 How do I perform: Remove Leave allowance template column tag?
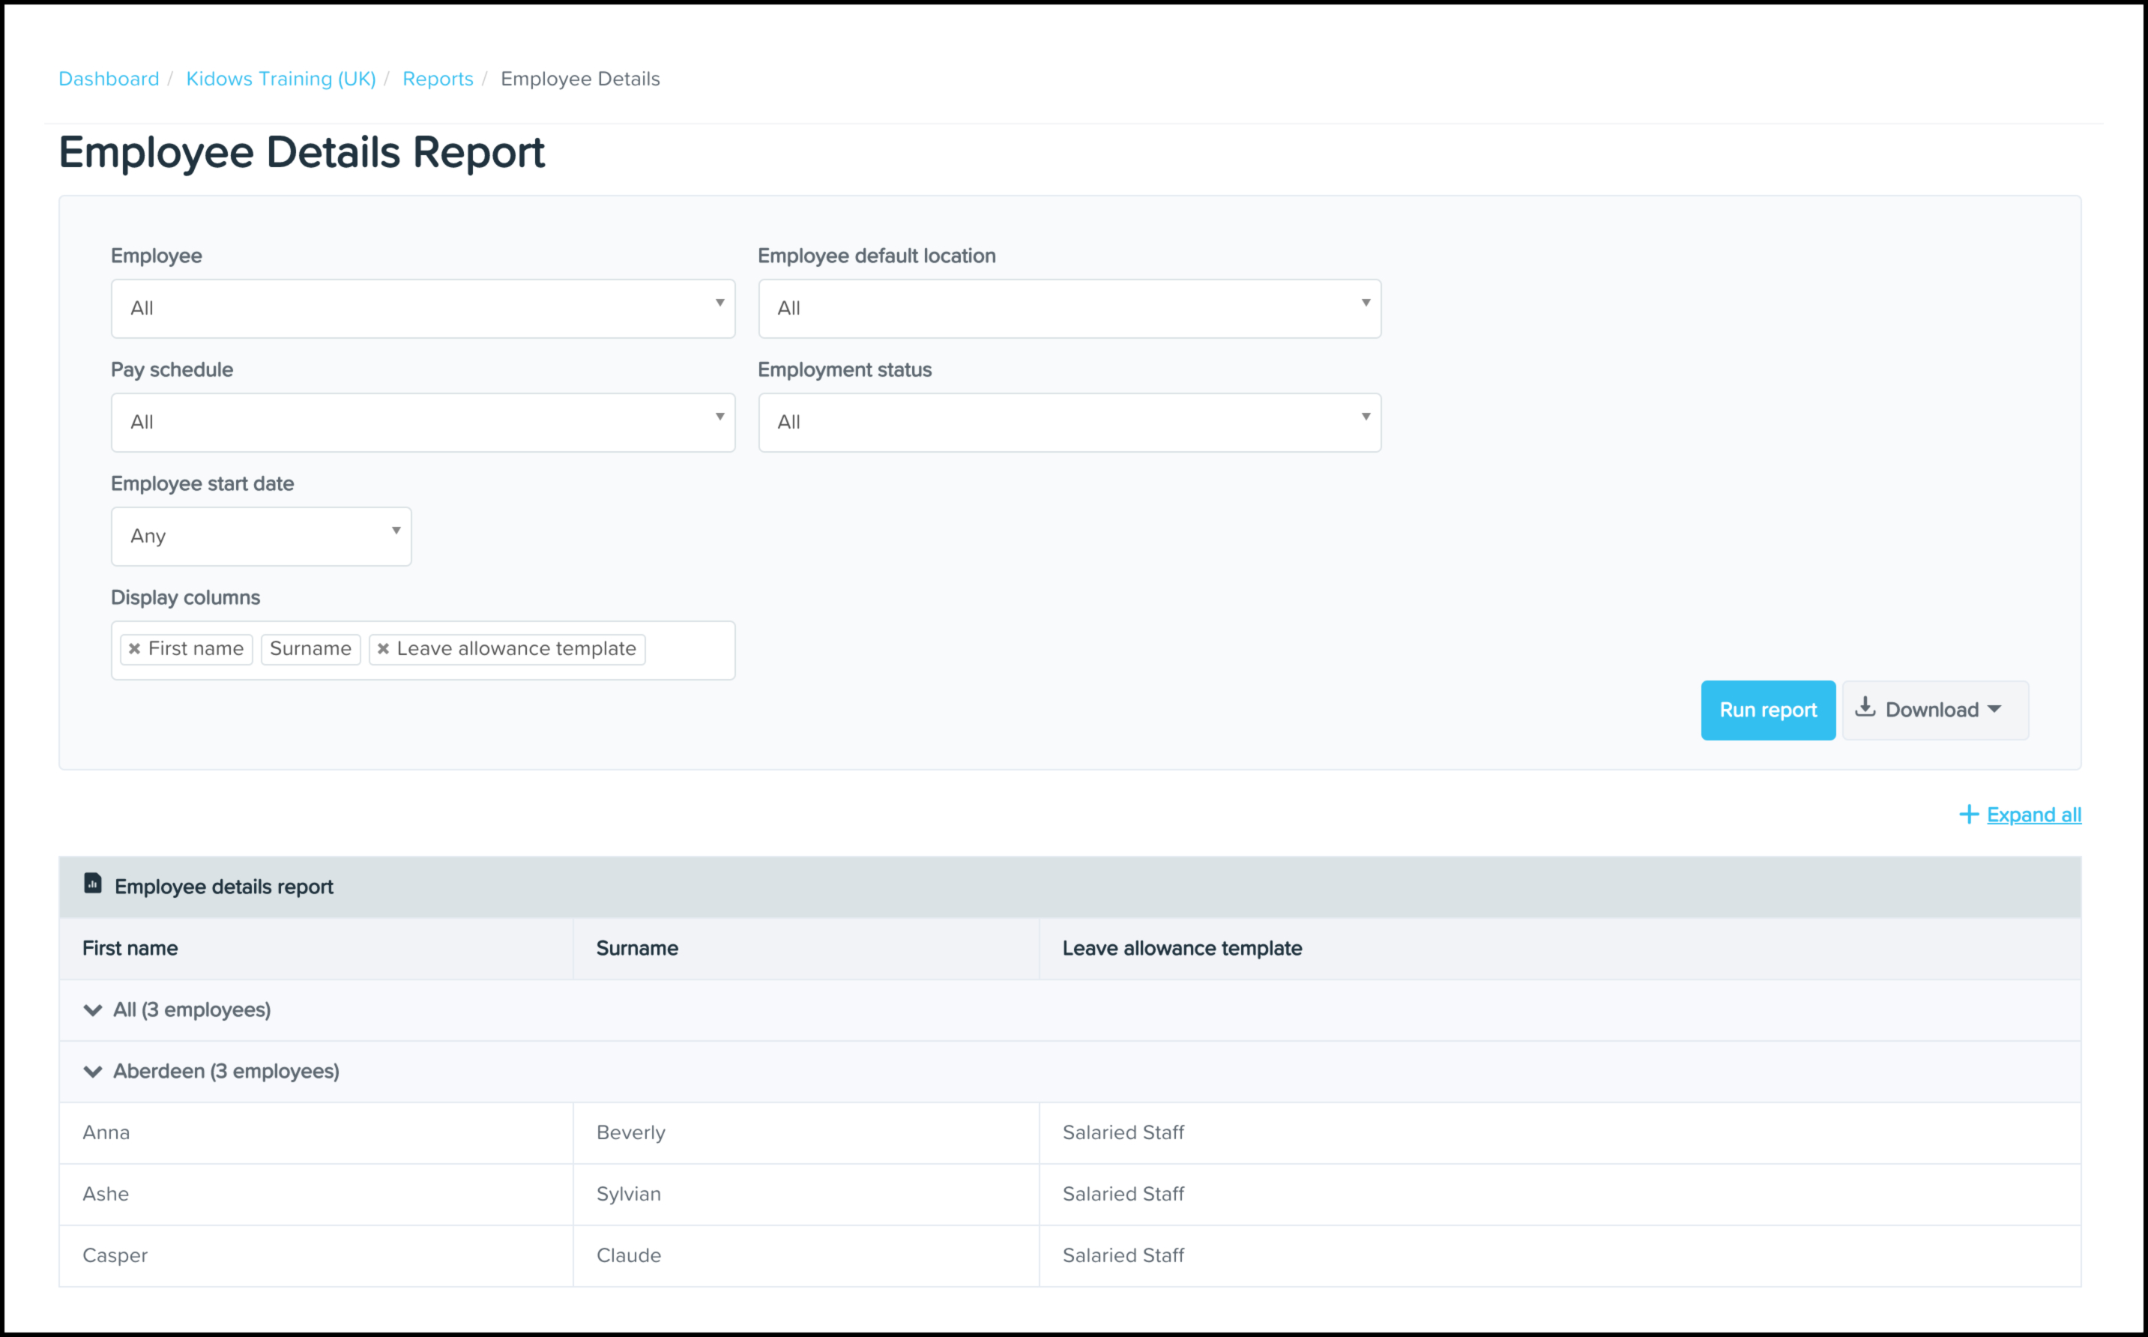tap(383, 649)
